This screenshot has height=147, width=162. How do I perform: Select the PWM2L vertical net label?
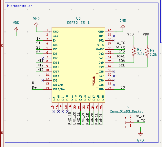[101, 119]
